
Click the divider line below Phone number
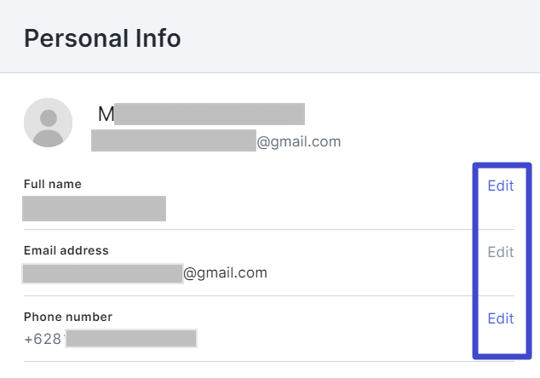[x=247, y=362]
